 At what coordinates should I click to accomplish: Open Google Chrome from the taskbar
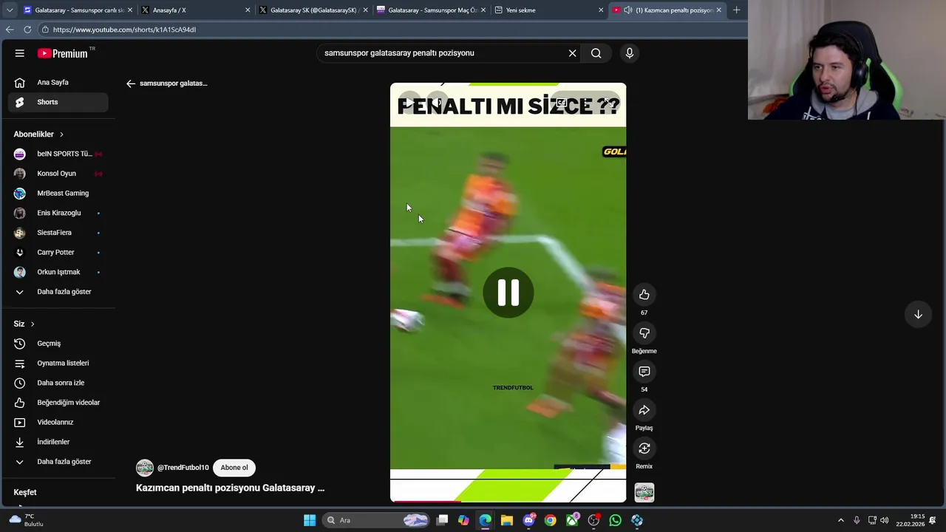tap(551, 520)
